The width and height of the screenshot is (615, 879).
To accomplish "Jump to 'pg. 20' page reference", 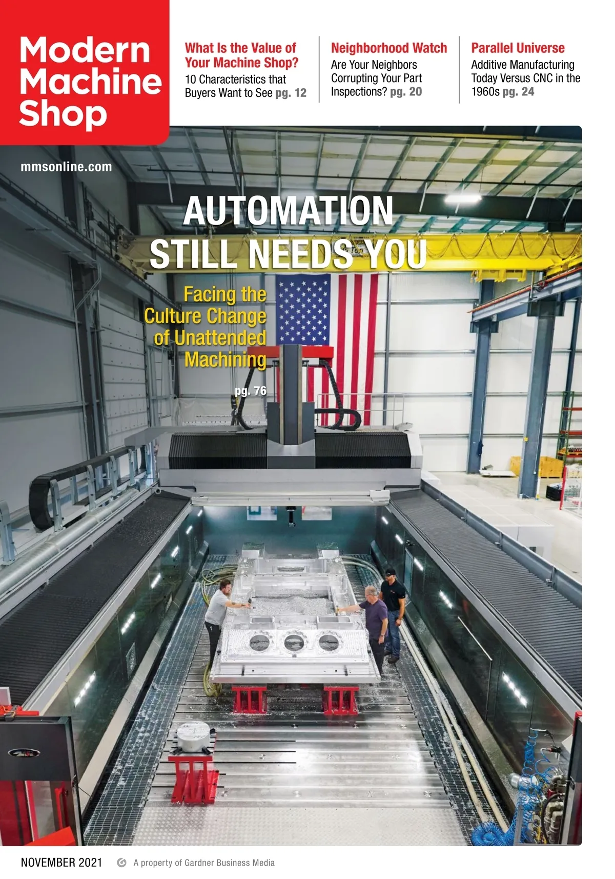I will 406,92.
